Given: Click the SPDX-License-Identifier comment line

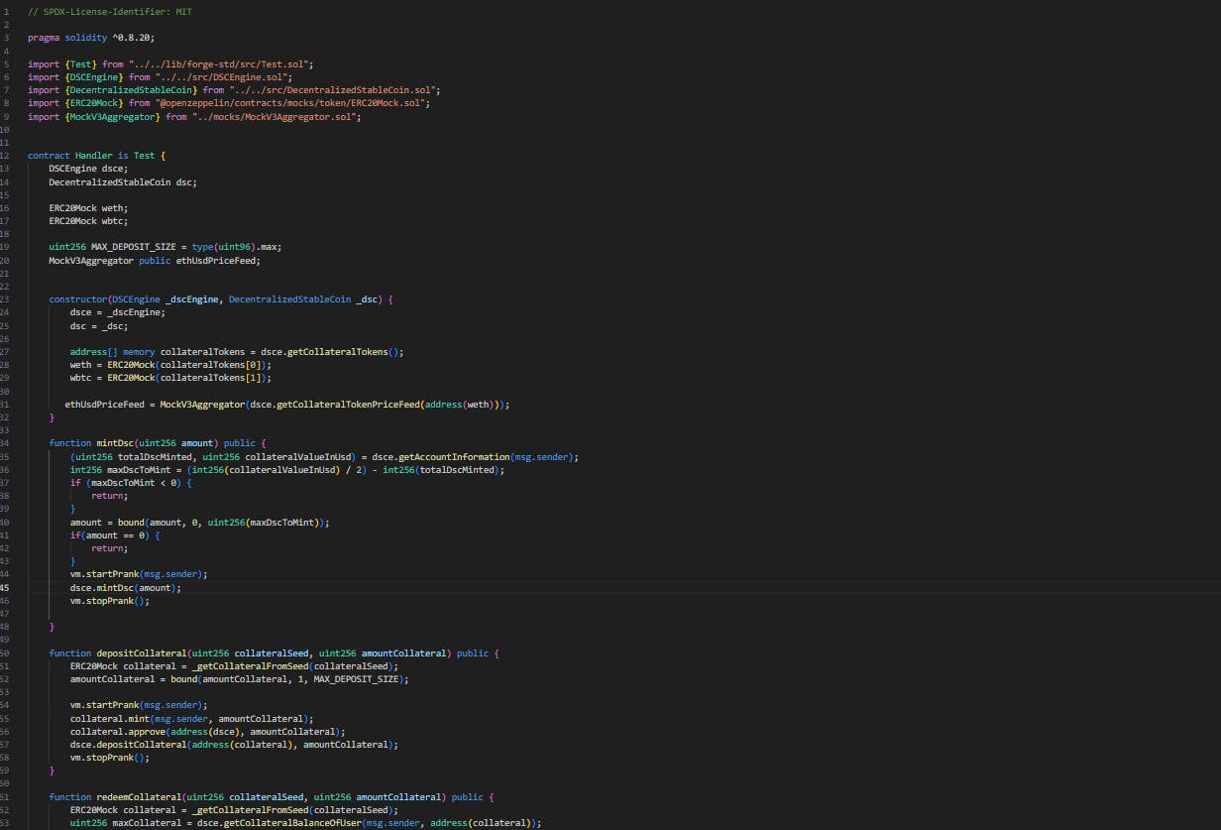Looking at the screenshot, I should [111, 10].
